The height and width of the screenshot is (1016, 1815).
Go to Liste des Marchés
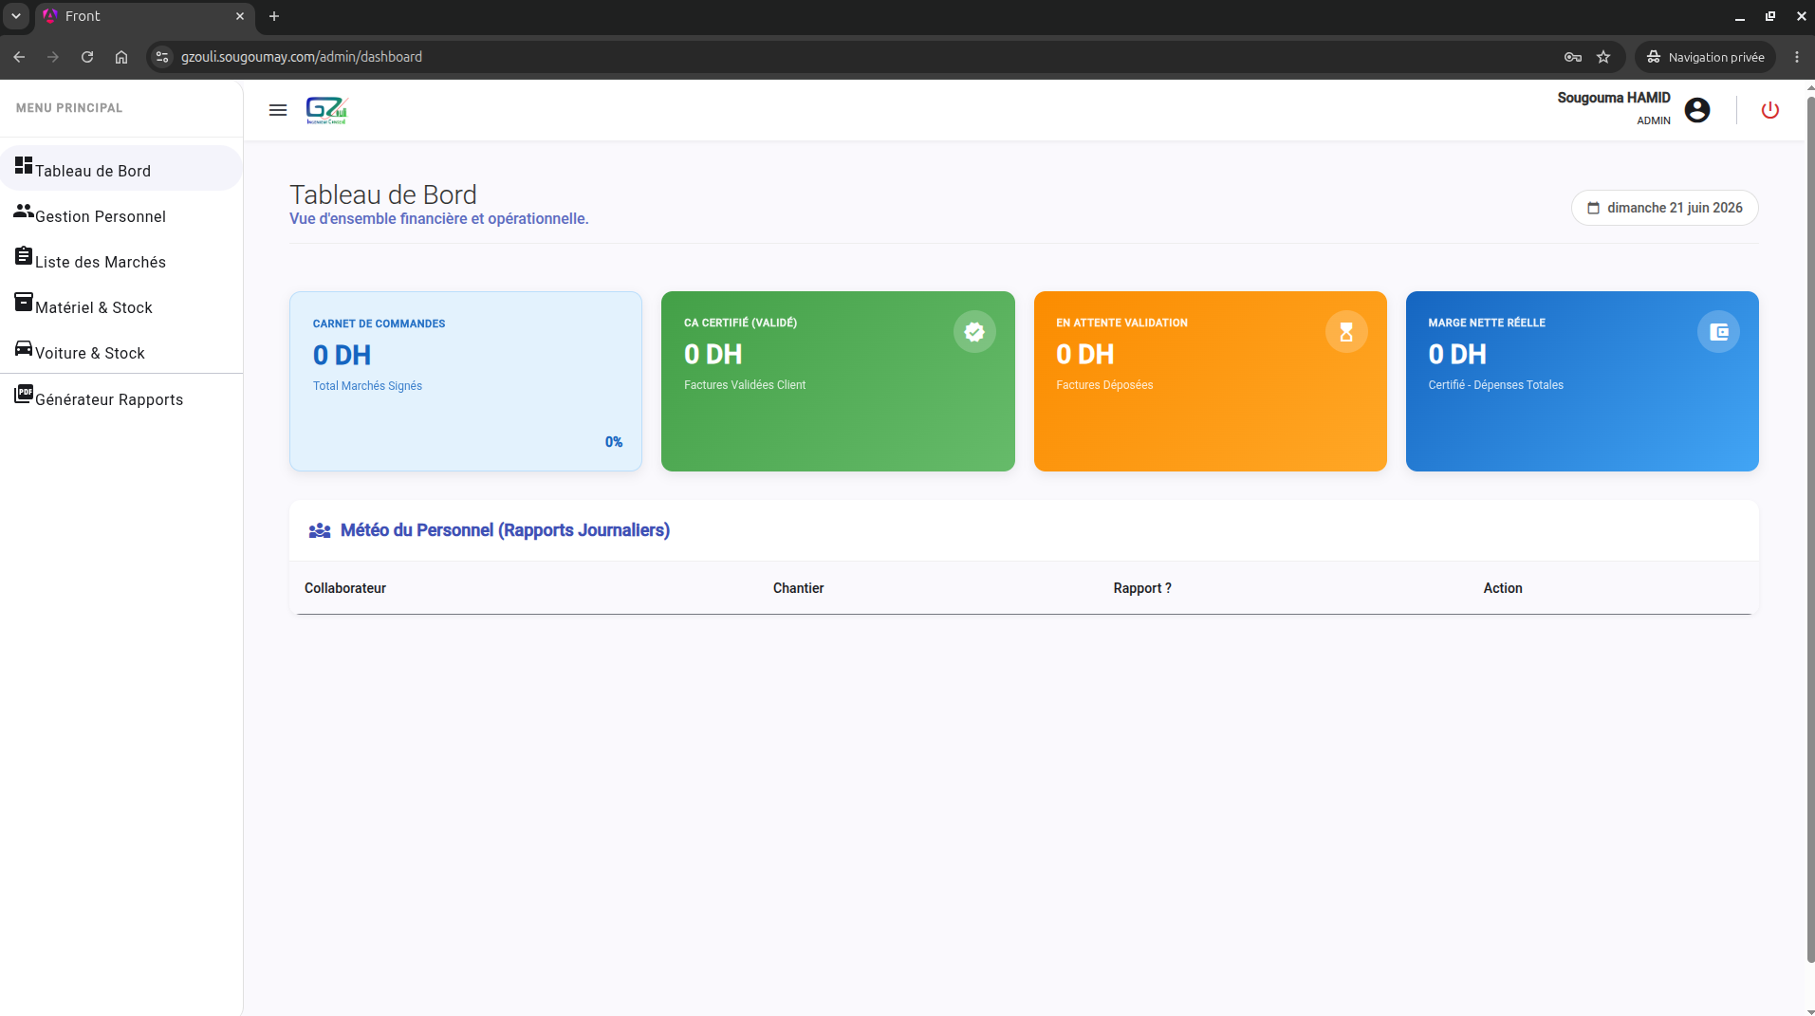coord(121,259)
